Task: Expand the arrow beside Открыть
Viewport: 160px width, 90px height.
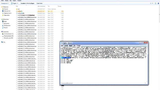Action: [x=17, y=3]
